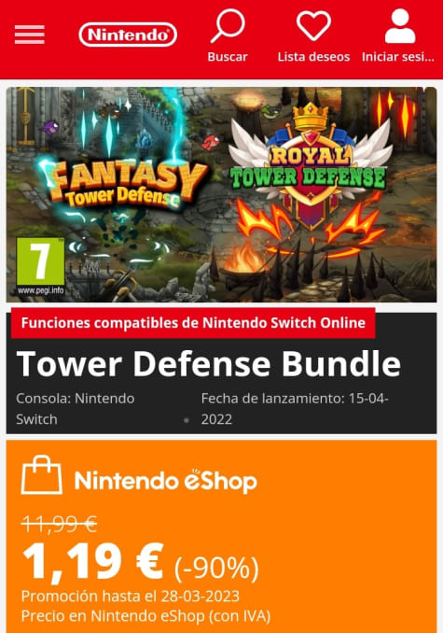Click the Nintendo logo
Screen dimensions: 443x633
[128, 35]
